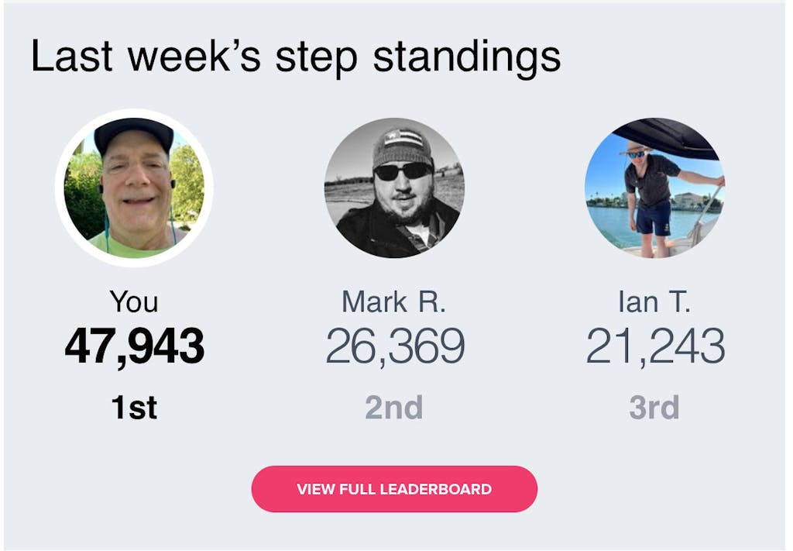Click the 3rd place rank label

[654, 407]
